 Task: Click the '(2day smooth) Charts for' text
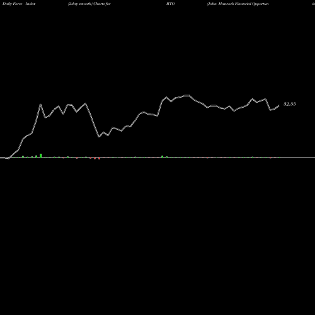(89, 4)
